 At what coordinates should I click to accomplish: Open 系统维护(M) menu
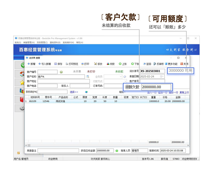pos(68,42)
